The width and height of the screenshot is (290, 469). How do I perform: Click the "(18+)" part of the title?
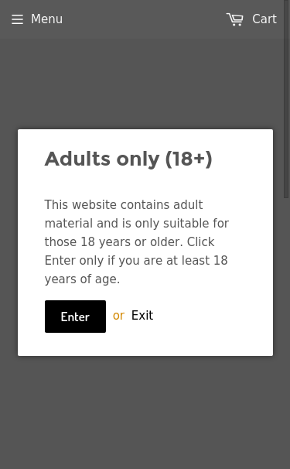pos(189,159)
